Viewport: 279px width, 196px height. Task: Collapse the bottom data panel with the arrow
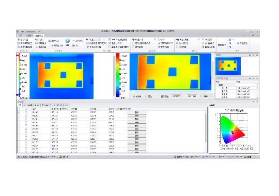tap(253, 102)
